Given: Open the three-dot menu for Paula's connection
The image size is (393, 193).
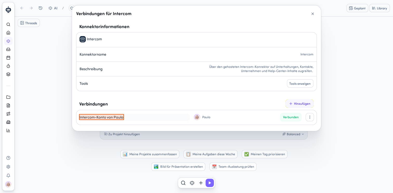Looking at the screenshot, I should click(310, 117).
